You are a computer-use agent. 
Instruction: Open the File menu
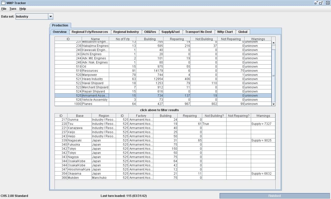tap(4, 9)
